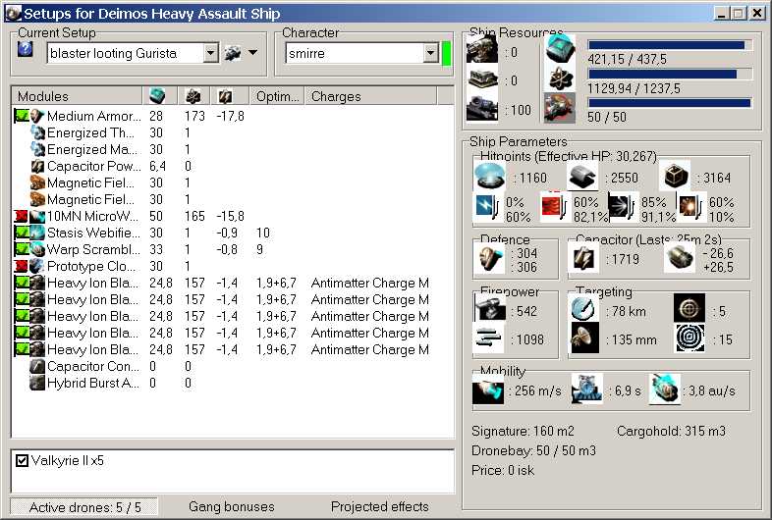Open the Gang bonuses section
The width and height of the screenshot is (772, 520).
click(x=232, y=506)
